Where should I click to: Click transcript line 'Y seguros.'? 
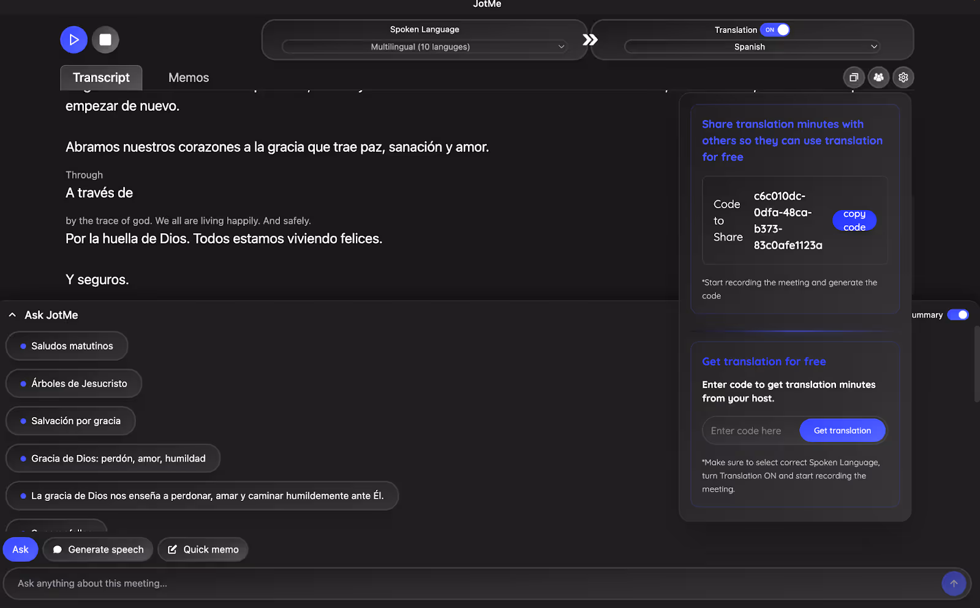click(x=97, y=280)
